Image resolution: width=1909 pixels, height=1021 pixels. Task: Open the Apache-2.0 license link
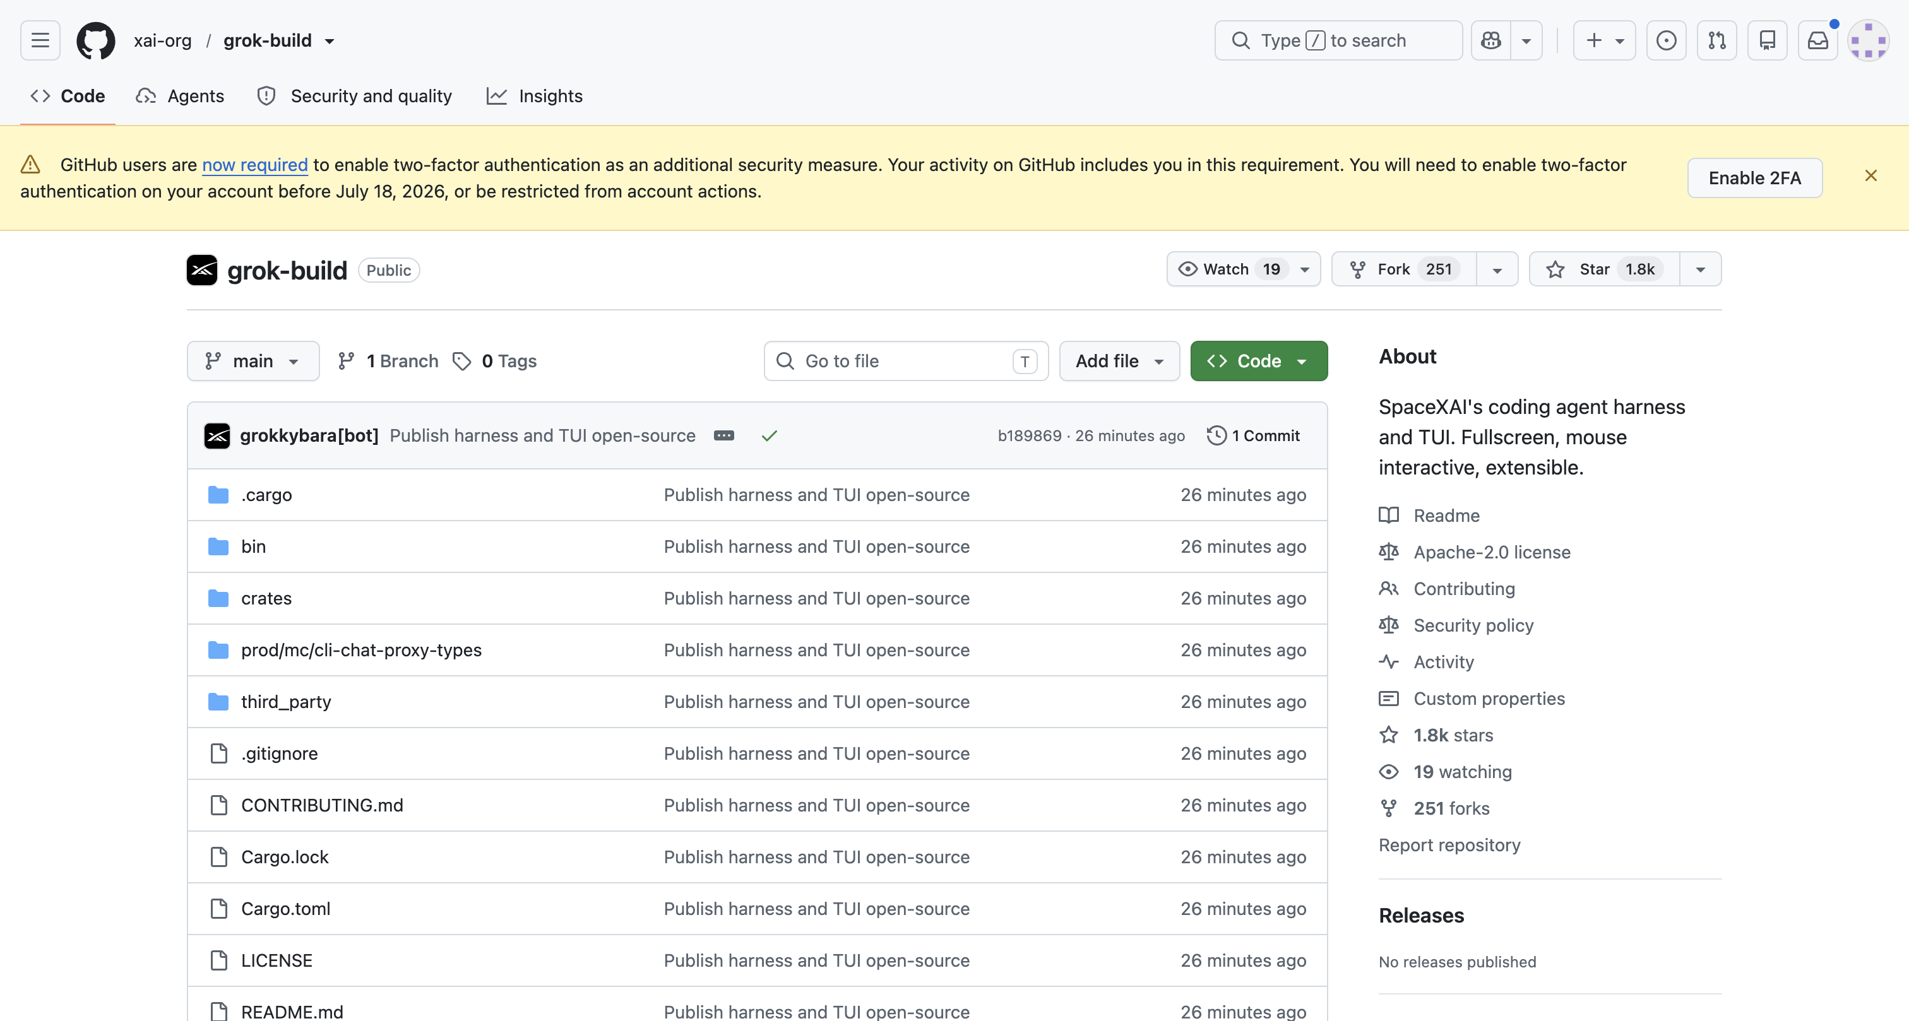coord(1491,552)
